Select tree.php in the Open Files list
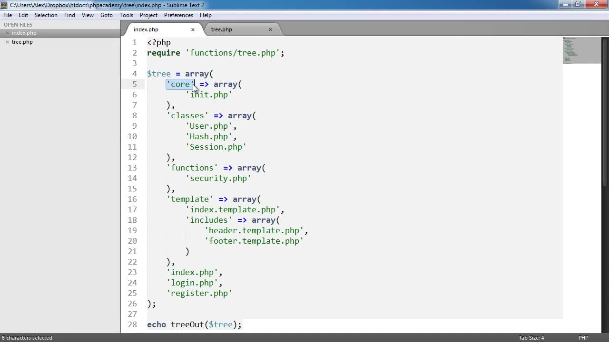This screenshot has height=342, width=609. (22, 42)
